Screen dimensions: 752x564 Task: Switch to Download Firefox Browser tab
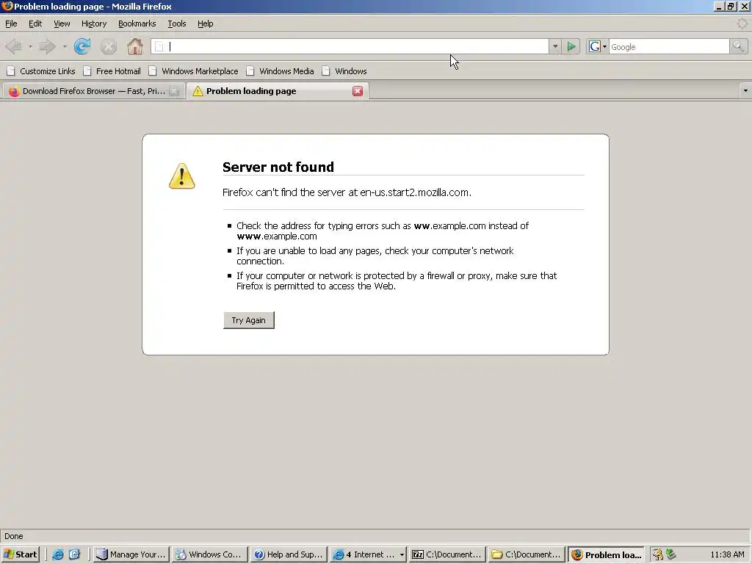point(93,91)
